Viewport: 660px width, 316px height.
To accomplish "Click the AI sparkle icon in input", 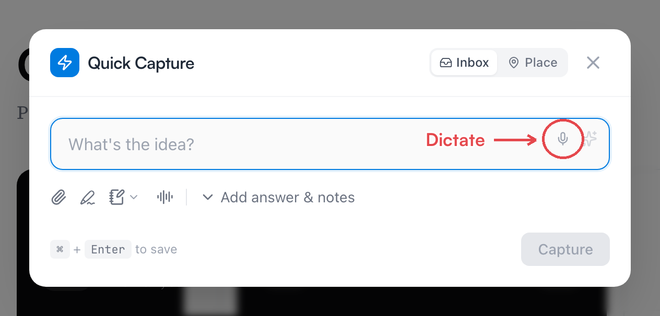I will pos(590,139).
